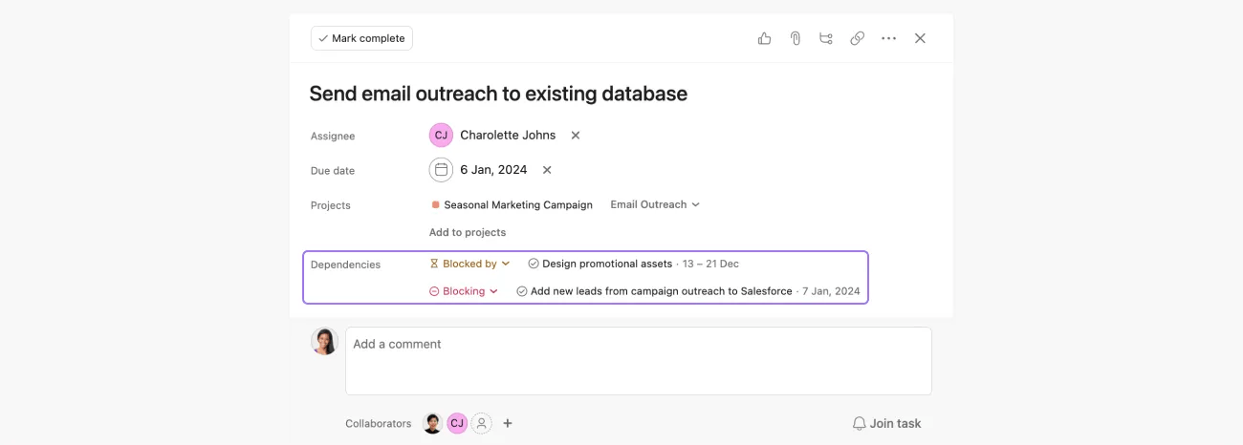Screen dimensions: 1243x445
Task: Expand the Blocked by dropdown
Action: (x=469, y=264)
